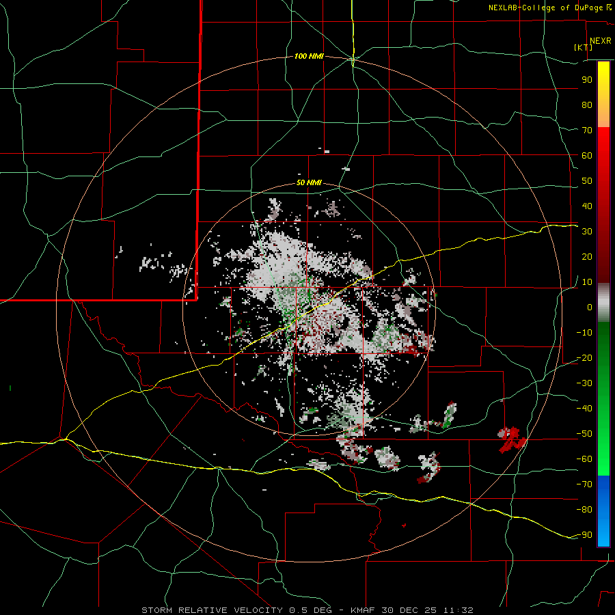
Task: Click the "100 NMI" range ring label
Action: point(309,57)
